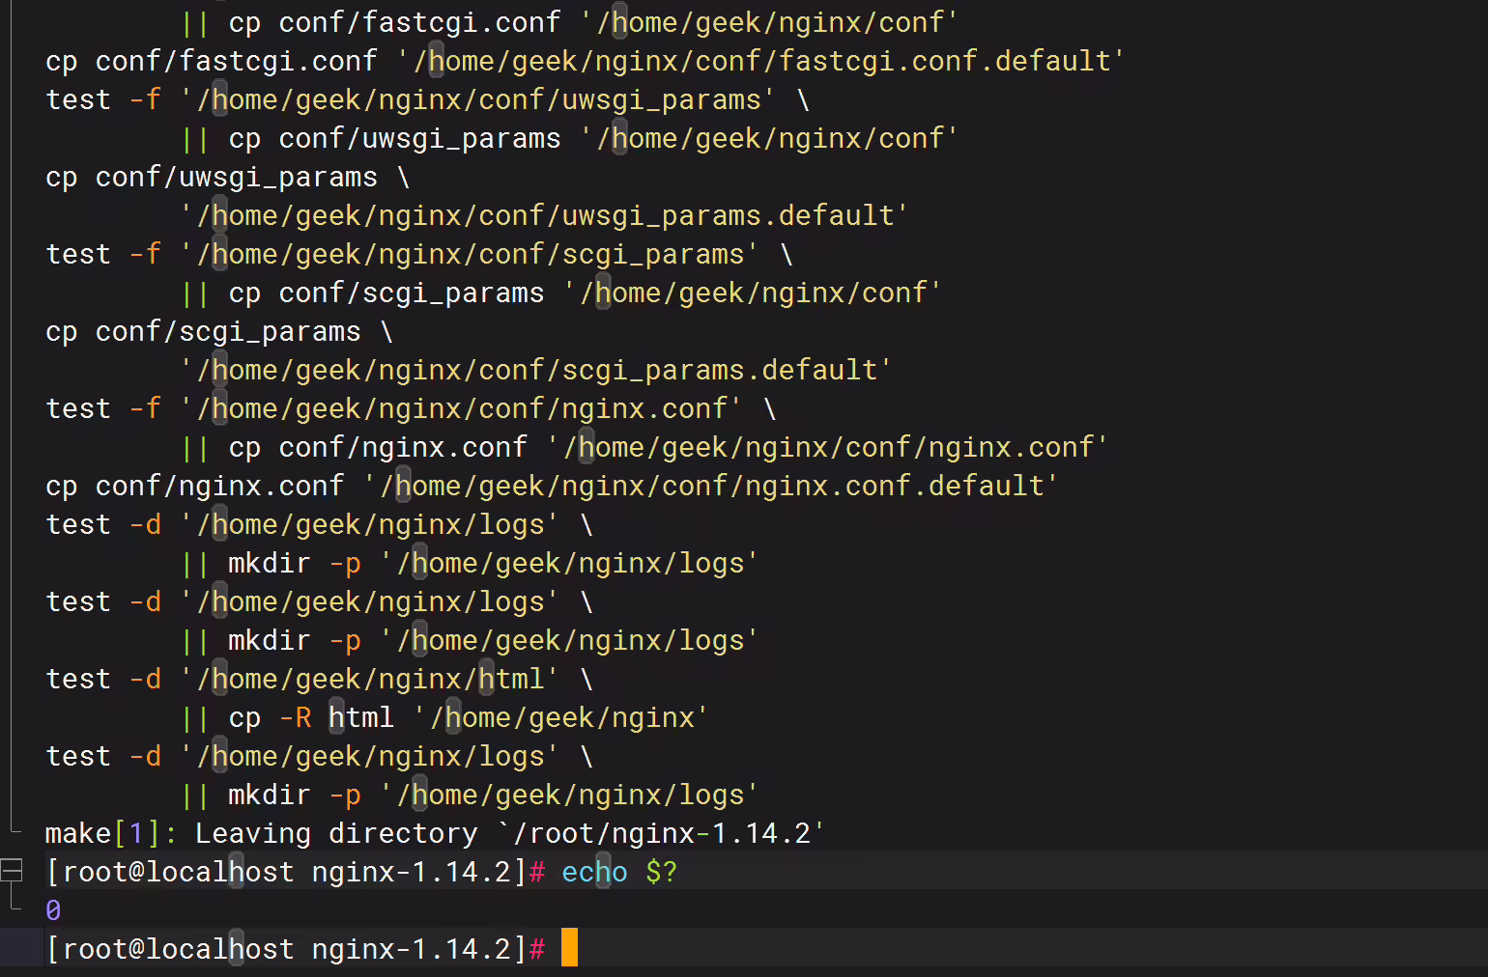Open the /root/nginx-1.14.2 path in the Leaving directory line
This screenshot has height=977, width=1488.
(662, 833)
